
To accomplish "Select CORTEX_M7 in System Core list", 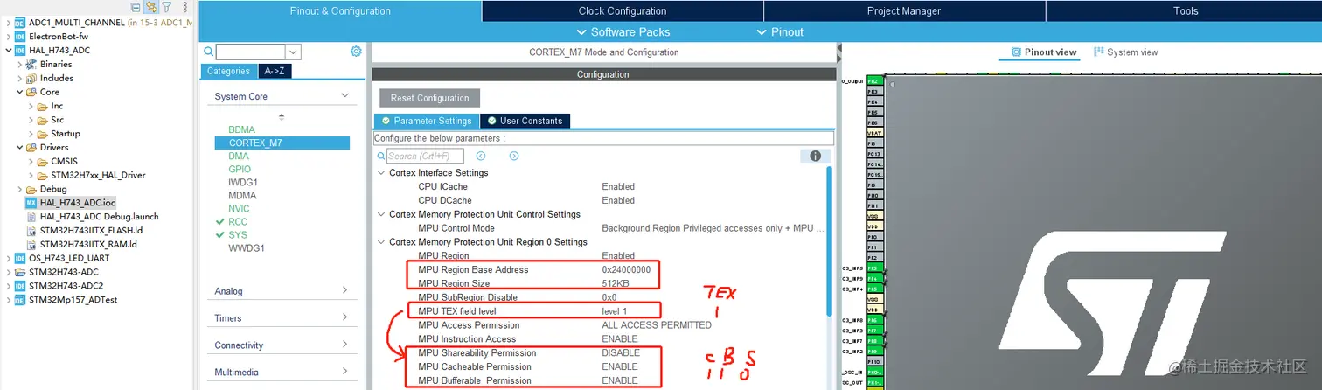I will 282,143.
